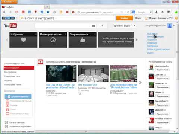Open the red YouTube bookmark icon in toolbar
Screen dimensions: 179x134
(67, 12)
